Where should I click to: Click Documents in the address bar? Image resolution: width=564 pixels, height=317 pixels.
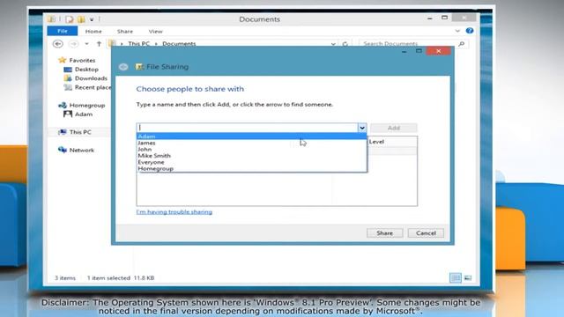coord(179,43)
